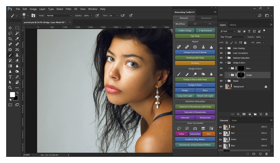Image resolution: width=280 pixels, height=163 pixels.
Task: Create a new group in Layers panel
Action: click(x=255, y=114)
